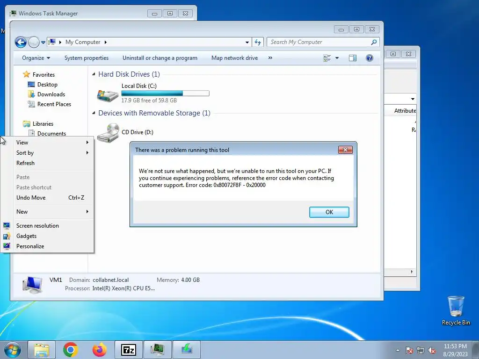Launch Firefox from taskbar
The height and width of the screenshot is (359, 479).
click(100, 350)
